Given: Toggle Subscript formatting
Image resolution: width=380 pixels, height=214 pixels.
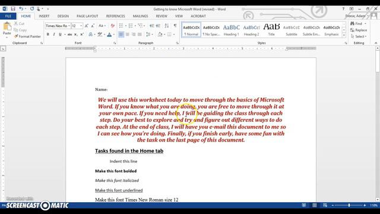Looking at the screenshot, I should click(x=76, y=34).
